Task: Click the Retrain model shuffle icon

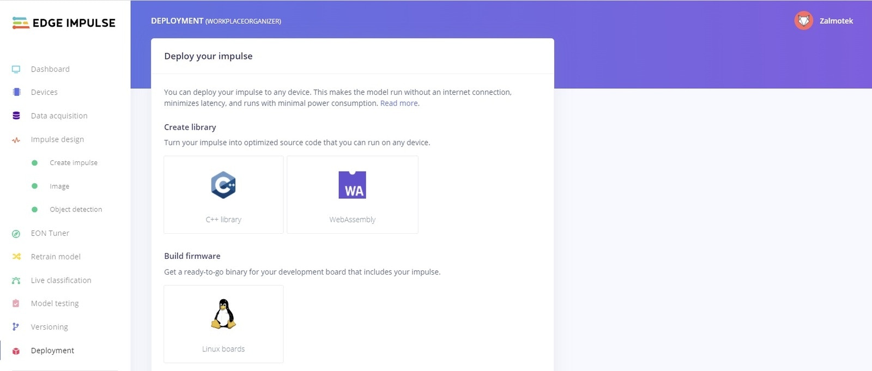Action: click(x=16, y=257)
